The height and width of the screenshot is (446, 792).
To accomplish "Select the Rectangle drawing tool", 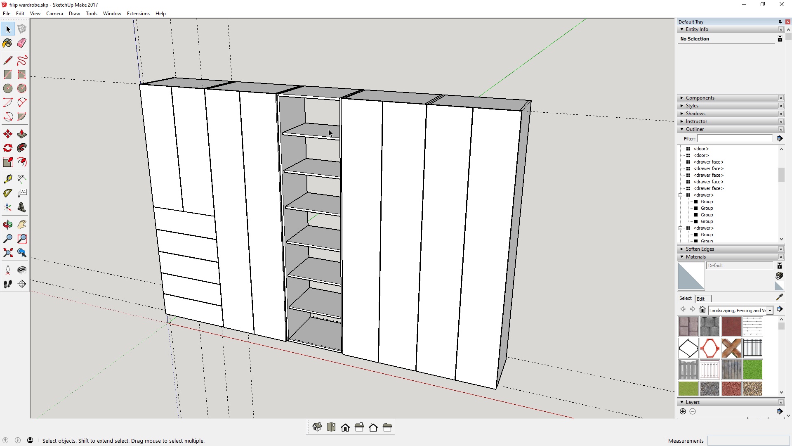I will tap(7, 74).
